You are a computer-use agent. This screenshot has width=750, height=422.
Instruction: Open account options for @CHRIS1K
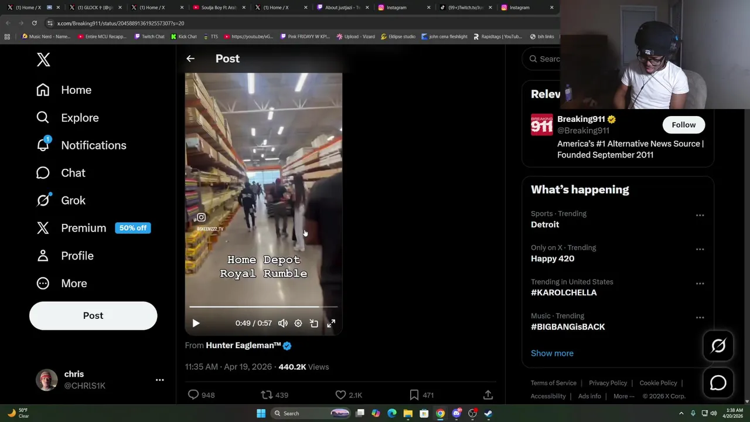pos(159,380)
